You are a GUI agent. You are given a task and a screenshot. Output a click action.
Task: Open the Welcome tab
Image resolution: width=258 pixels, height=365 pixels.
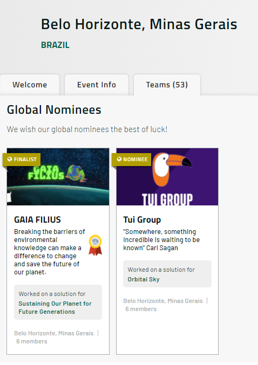coord(30,85)
